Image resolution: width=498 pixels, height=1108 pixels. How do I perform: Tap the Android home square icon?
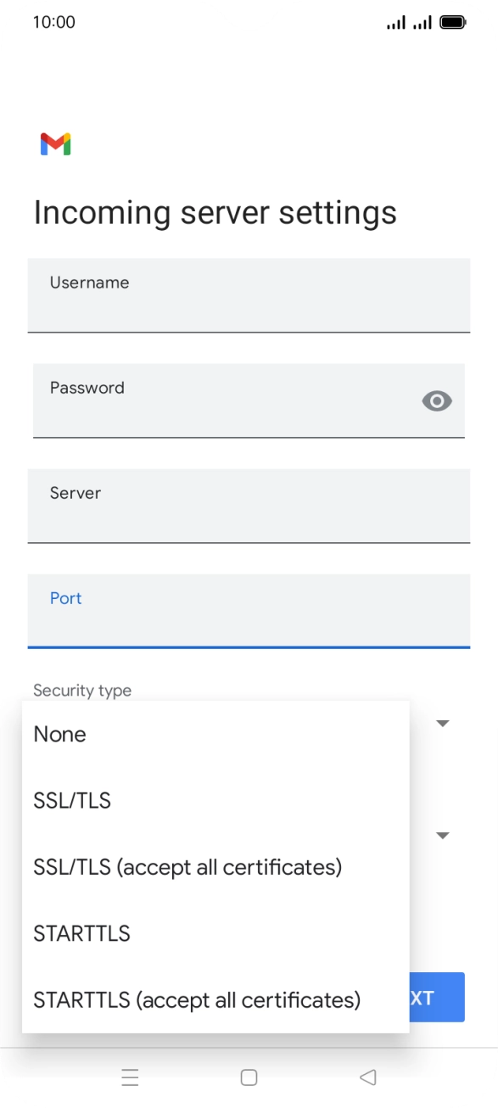(x=249, y=1077)
